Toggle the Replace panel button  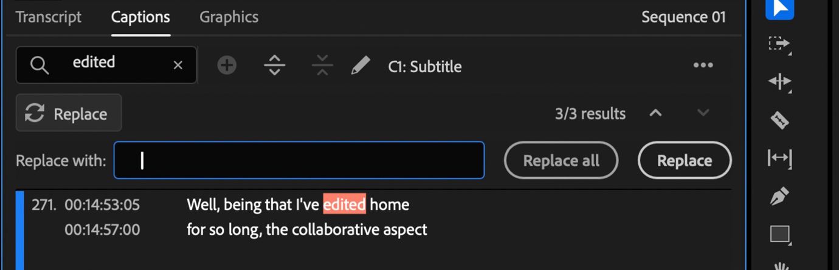click(69, 113)
